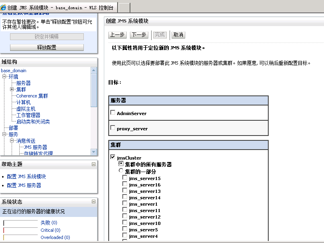Check the jms_server15 checkbox
The image size is (324, 243).
(x=125, y=177)
